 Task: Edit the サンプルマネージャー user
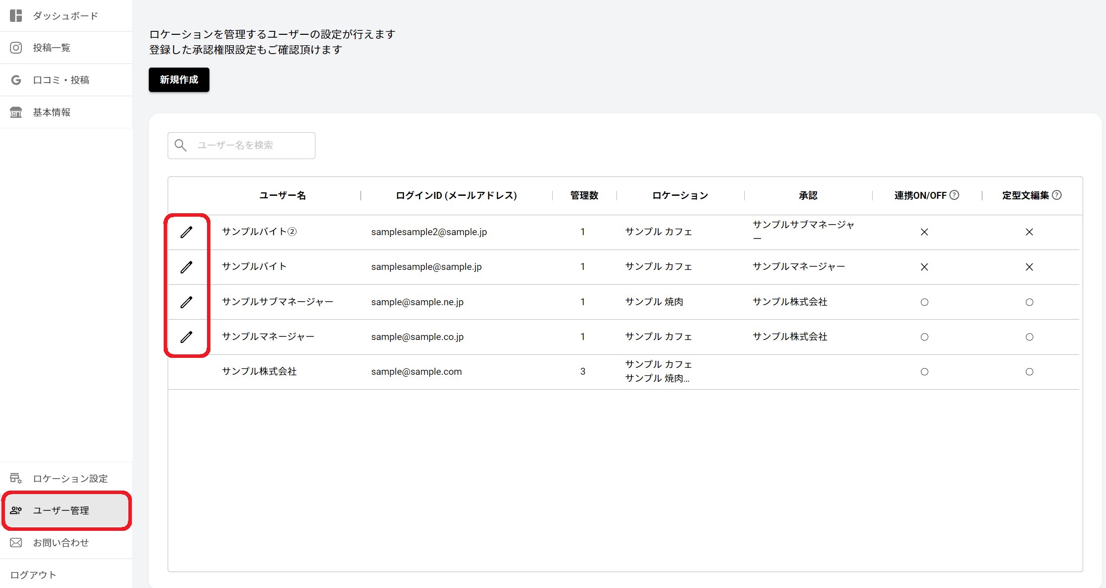[186, 337]
